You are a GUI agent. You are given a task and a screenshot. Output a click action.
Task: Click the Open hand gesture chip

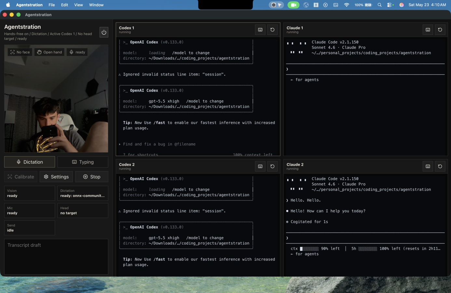pyautogui.click(x=49, y=52)
